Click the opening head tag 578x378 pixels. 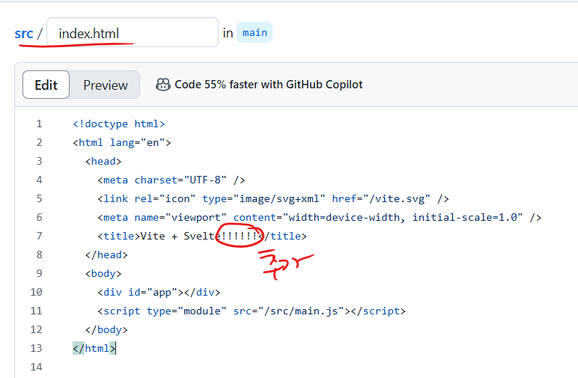pos(103,162)
